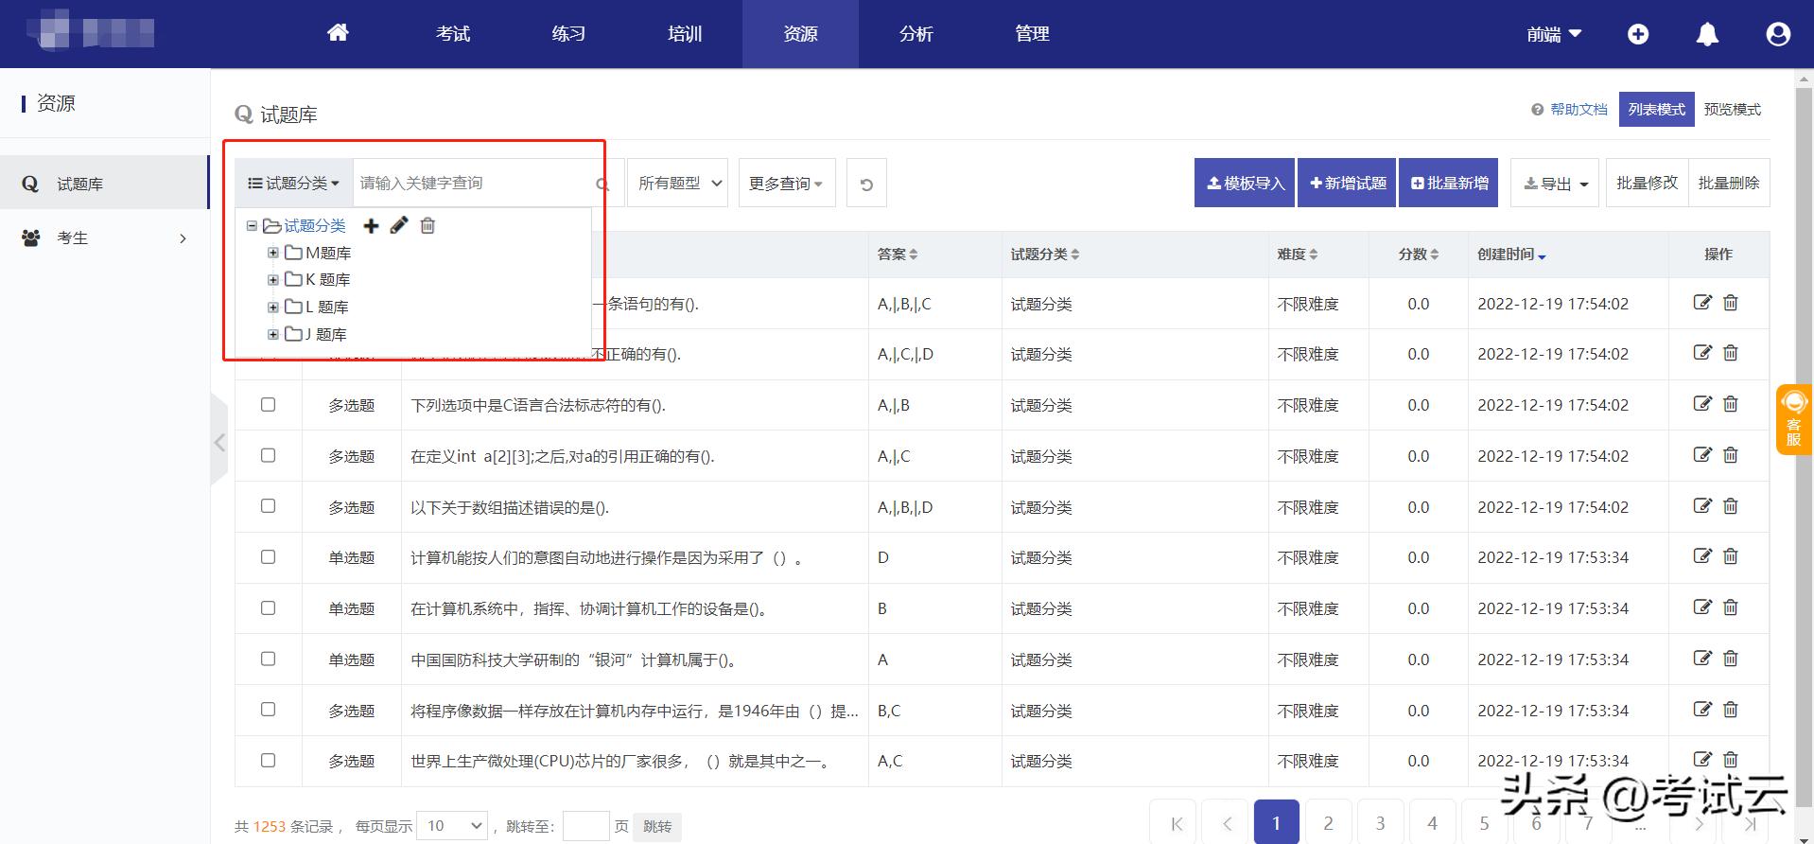Click the 批量修改 button
Viewport: 1814px width, 844px height.
(1647, 183)
